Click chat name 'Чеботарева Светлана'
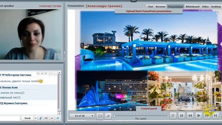The height and width of the screenshot is (125, 222). tap(18, 75)
